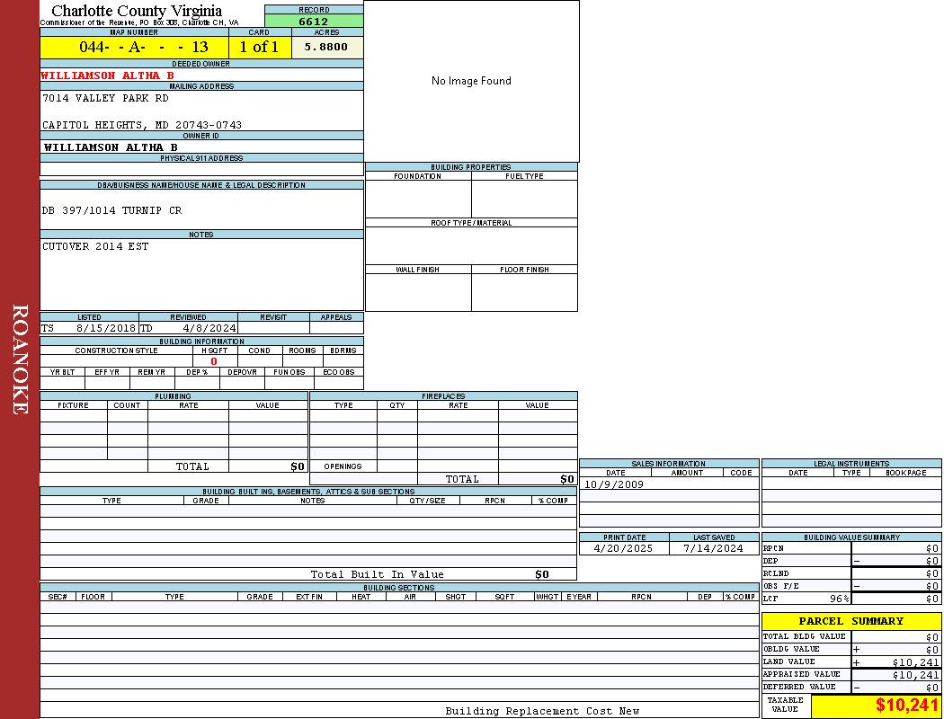Click the notes text CUTOVER 2014 EST
This screenshot has height=719, width=944.
[x=95, y=246]
